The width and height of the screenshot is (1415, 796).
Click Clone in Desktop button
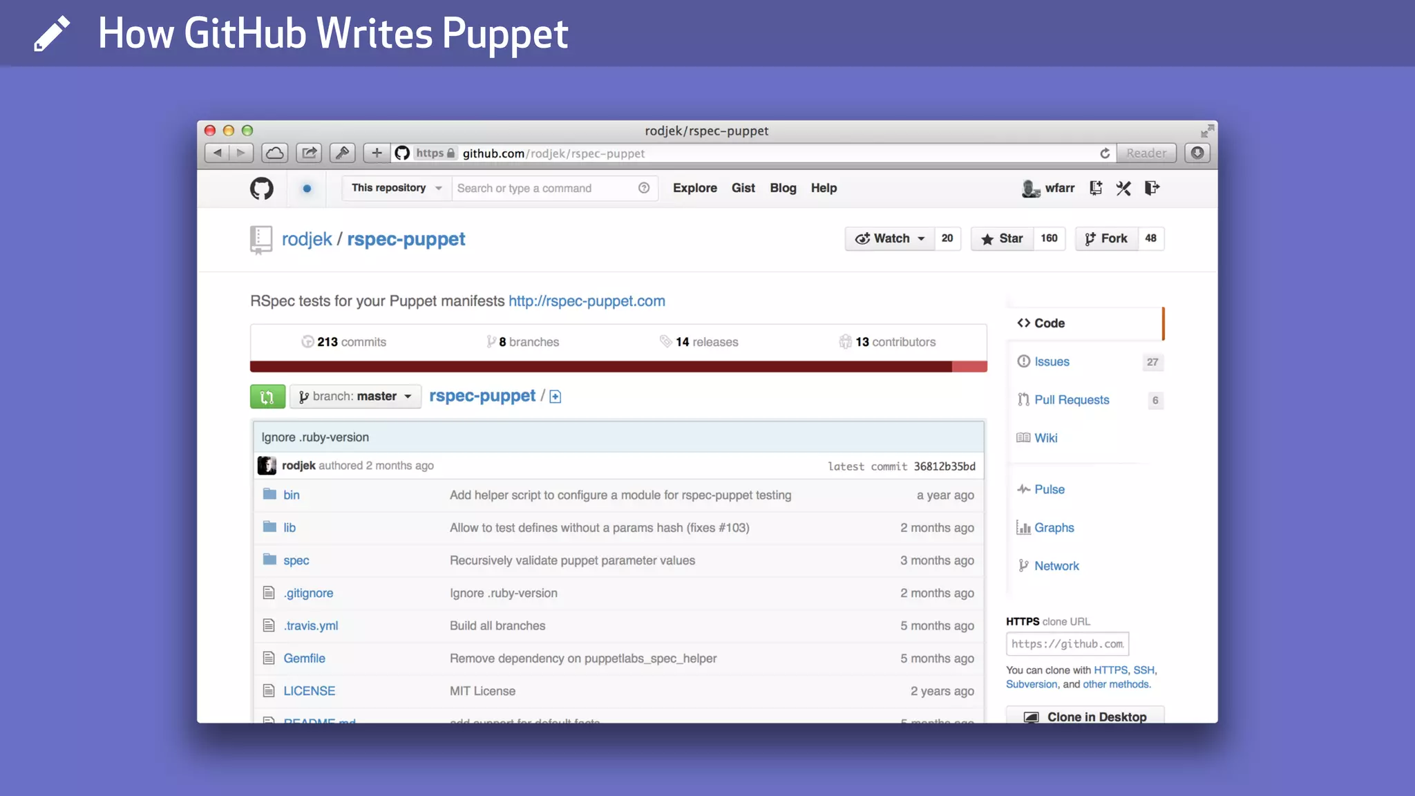tap(1085, 716)
